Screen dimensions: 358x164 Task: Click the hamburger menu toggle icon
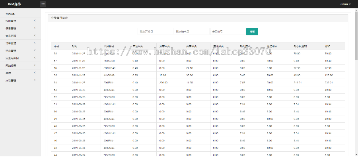43,4
